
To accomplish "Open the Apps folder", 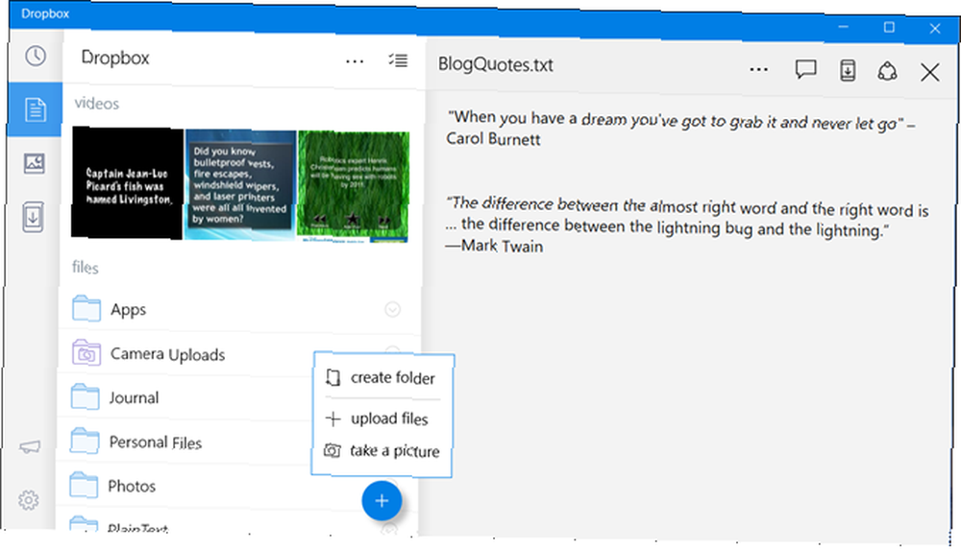I will click(239, 310).
